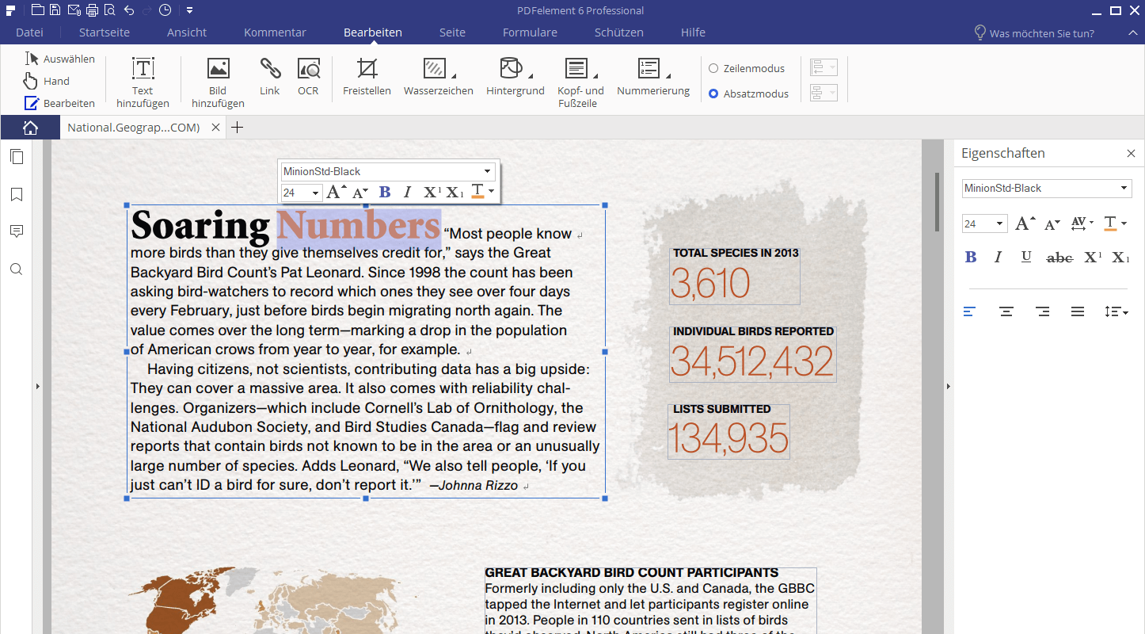Close the National.Geograp document tab

click(x=216, y=128)
